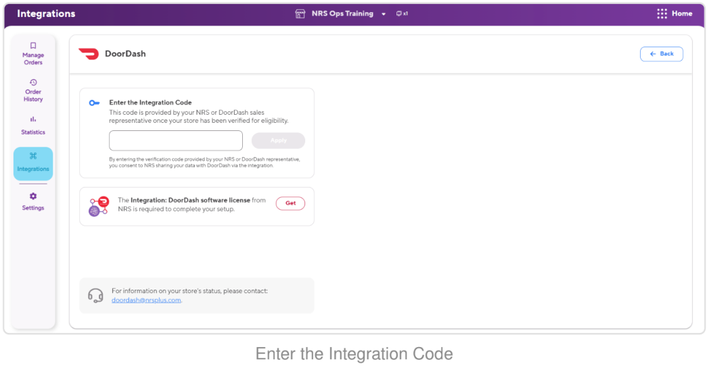Click the Home apps grid icon
This screenshot has height=368, width=709.
pyautogui.click(x=662, y=14)
